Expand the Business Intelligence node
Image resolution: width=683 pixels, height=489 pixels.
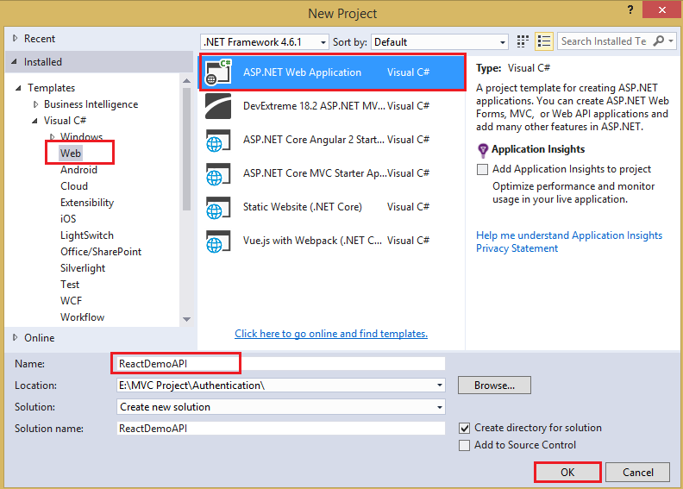[35, 104]
